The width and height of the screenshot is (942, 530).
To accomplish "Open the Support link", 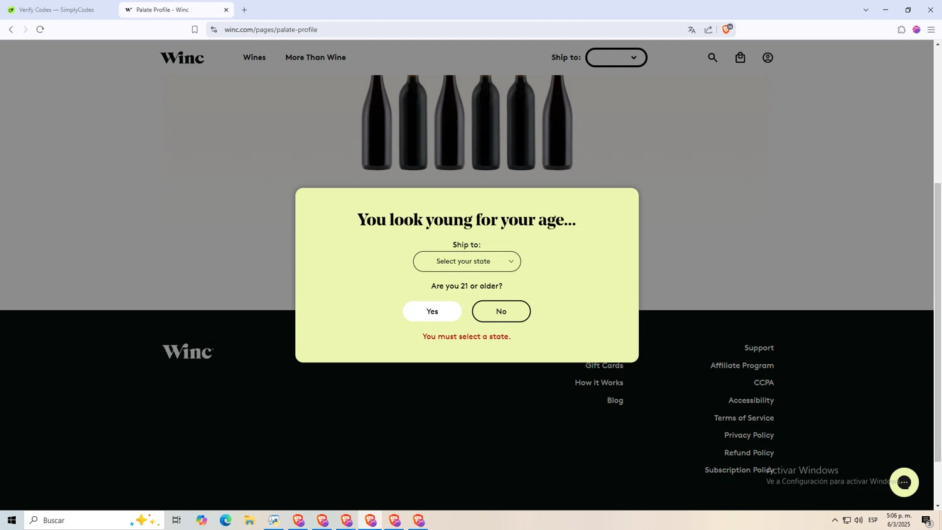I will coord(759,348).
